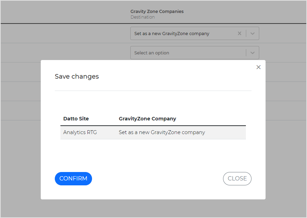The image size is (307, 218).
Task: Click the CLOSE button
Action: (237, 179)
